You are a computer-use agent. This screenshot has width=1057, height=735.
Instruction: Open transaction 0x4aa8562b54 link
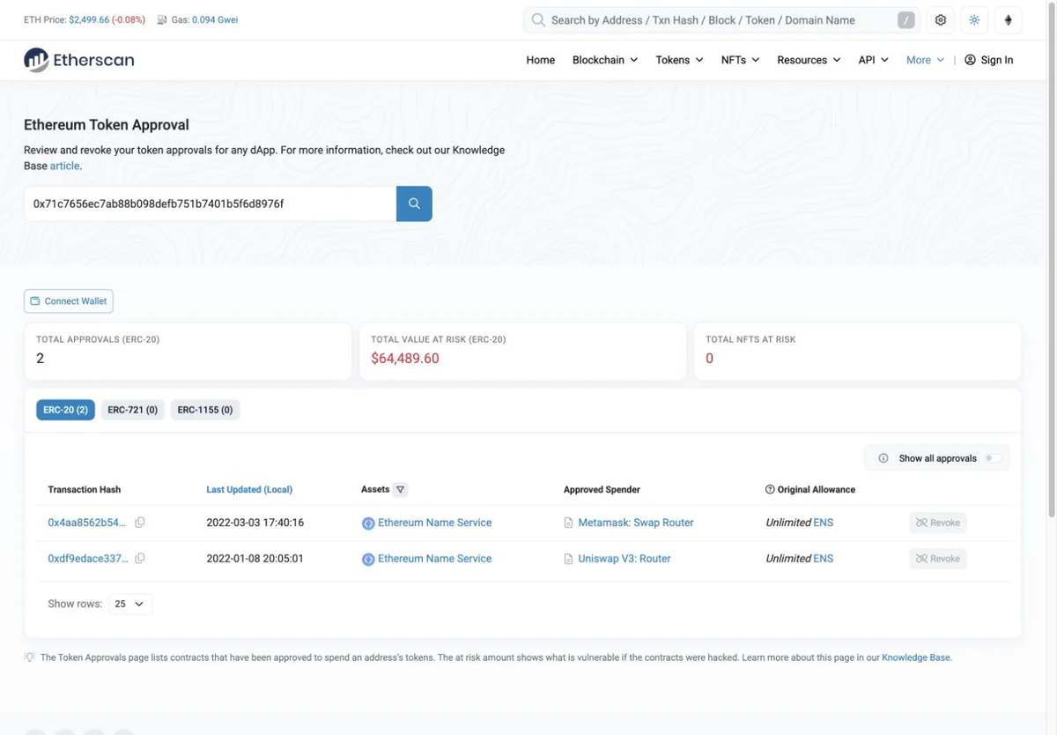click(x=87, y=523)
